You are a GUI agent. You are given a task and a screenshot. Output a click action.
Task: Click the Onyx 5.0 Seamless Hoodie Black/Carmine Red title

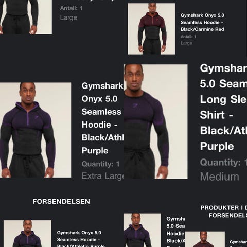coord(202,22)
